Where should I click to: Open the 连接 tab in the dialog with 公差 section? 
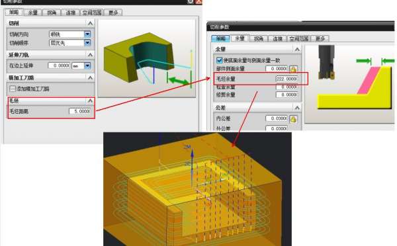coord(277,38)
